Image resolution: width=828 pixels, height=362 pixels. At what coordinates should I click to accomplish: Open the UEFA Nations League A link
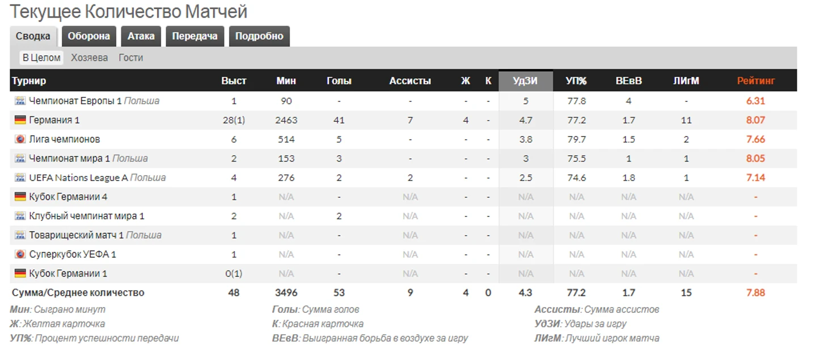click(x=78, y=178)
